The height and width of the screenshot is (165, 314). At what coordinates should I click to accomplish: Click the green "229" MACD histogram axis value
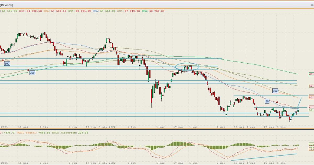point(311,144)
